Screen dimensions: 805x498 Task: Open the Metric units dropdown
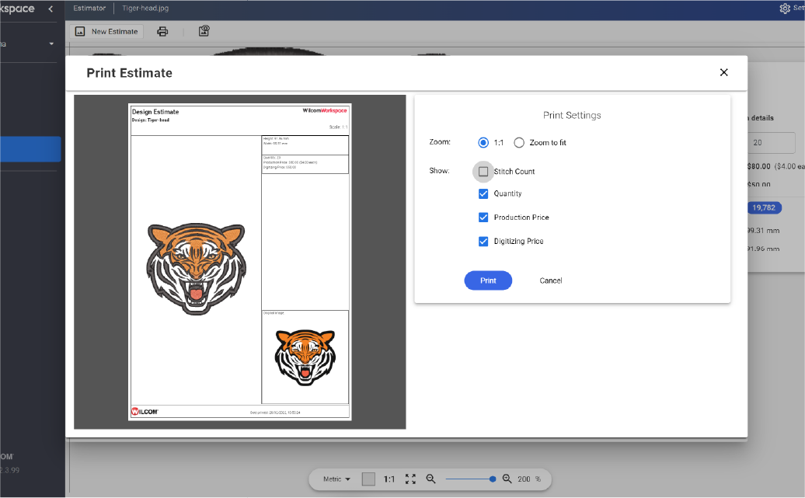[x=334, y=479]
